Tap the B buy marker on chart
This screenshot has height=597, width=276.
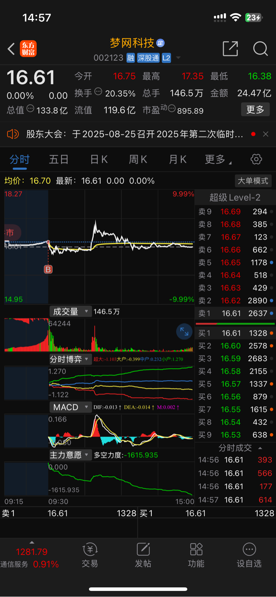pos(48,269)
